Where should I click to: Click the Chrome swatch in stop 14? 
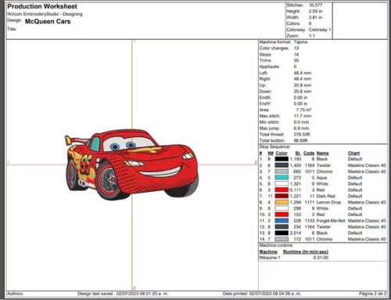[x=282, y=239]
